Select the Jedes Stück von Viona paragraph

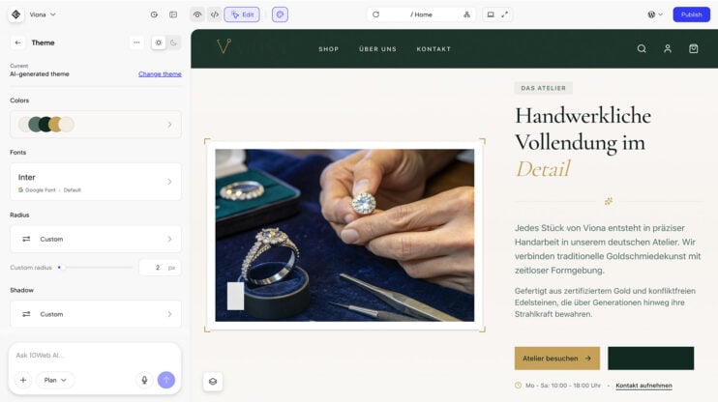(x=608, y=249)
